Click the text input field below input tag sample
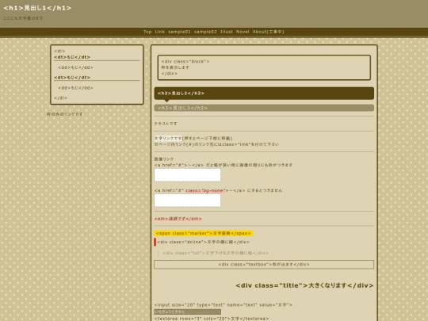The width and height of the screenshot is (428, 321). click(x=188, y=311)
